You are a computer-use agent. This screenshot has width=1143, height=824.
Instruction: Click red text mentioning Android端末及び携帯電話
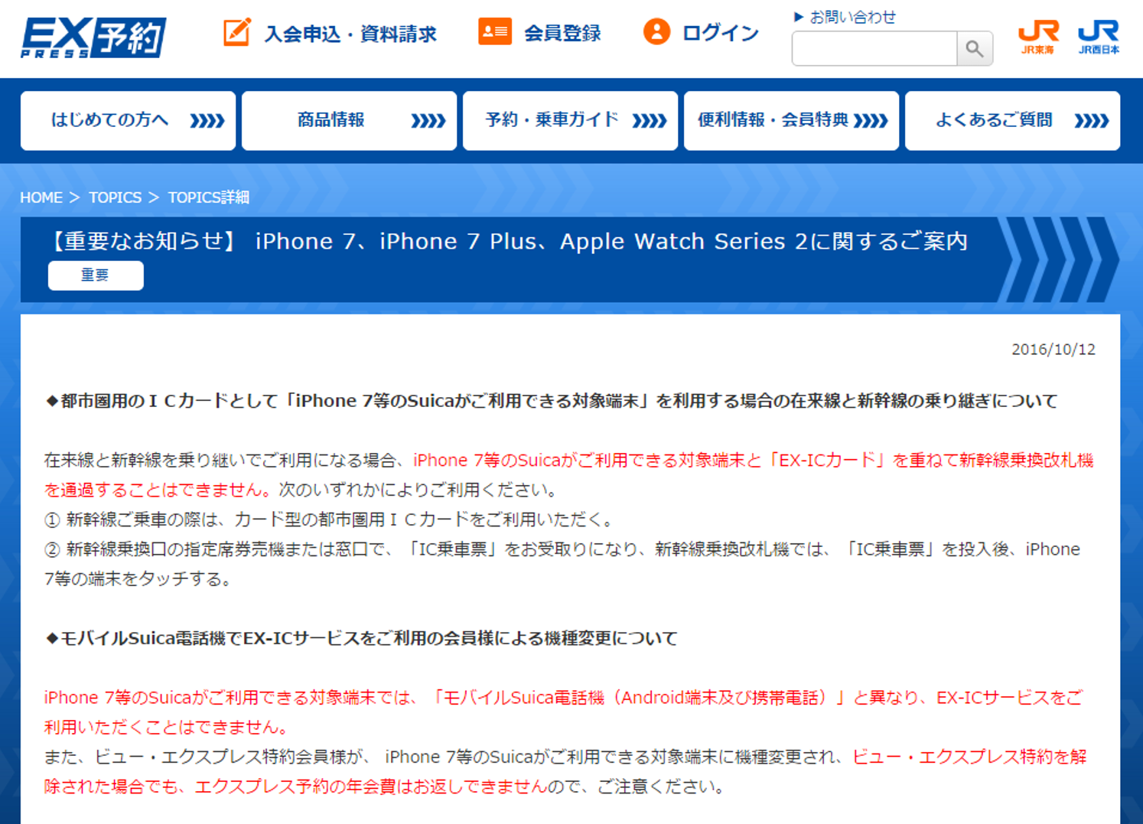click(564, 712)
